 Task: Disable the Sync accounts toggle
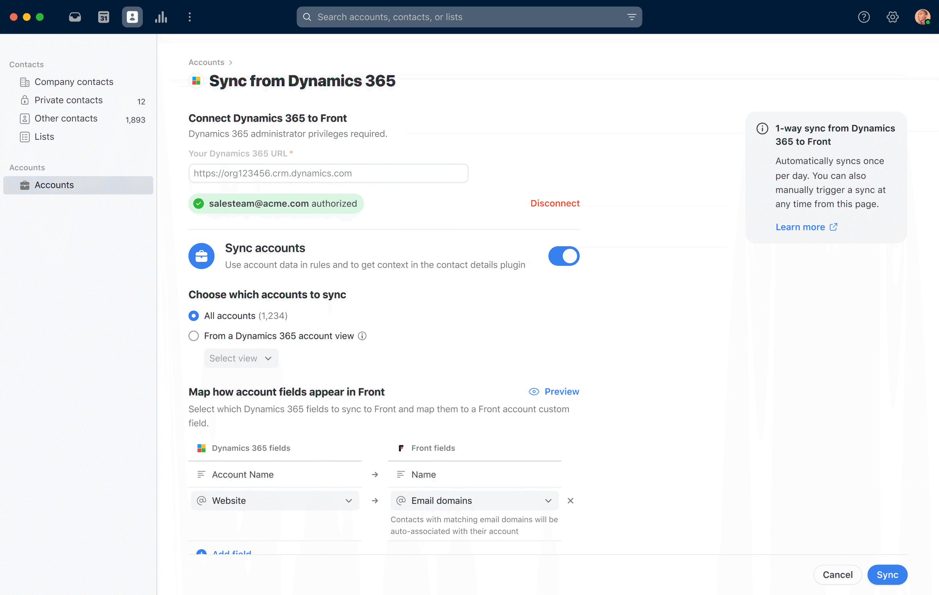pyautogui.click(x=563, y=256)
